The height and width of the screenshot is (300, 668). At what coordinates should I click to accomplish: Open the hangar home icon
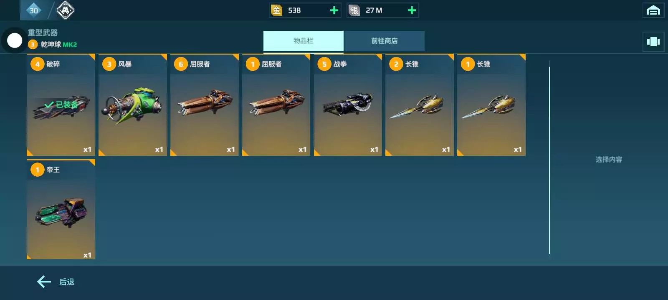coord(653,10)
